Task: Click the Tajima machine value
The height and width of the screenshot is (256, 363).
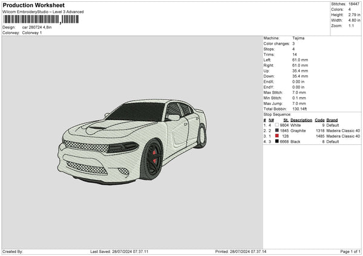Action: point(298,38)
